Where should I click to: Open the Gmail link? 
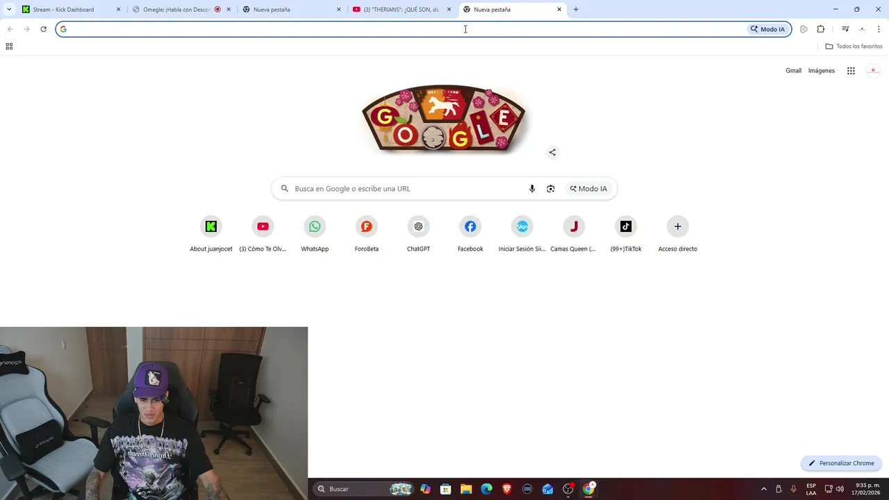point(793,71)
